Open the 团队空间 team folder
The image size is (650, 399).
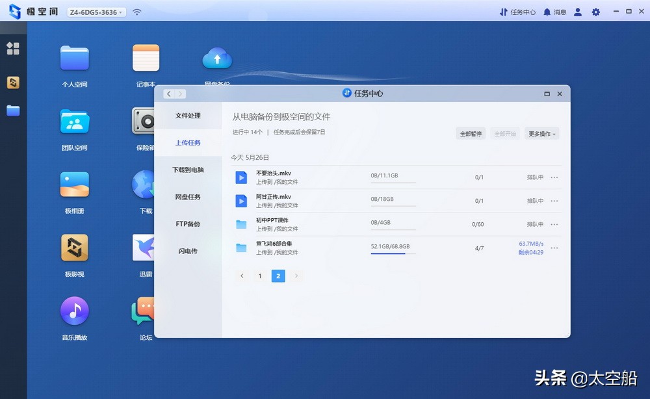click(x=75, y=122)
